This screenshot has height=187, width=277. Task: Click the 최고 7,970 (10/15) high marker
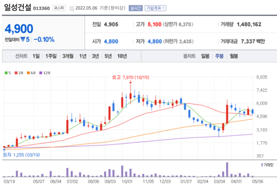[130, 77]
